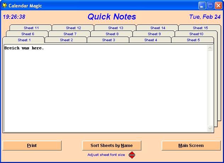Screen dimensions: 224x163
Task: Click the note scrollbar up arrow
Action: [x=210, y=48]
